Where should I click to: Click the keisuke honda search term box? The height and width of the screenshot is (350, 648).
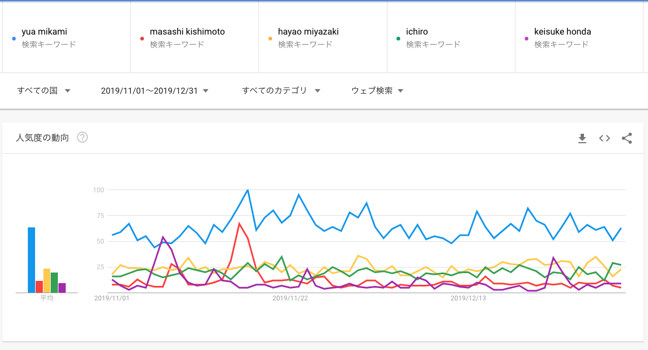579,37
